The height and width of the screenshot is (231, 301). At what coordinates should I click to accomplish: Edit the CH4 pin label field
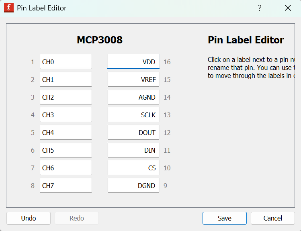pyautogui.click(x=66, y=132)
